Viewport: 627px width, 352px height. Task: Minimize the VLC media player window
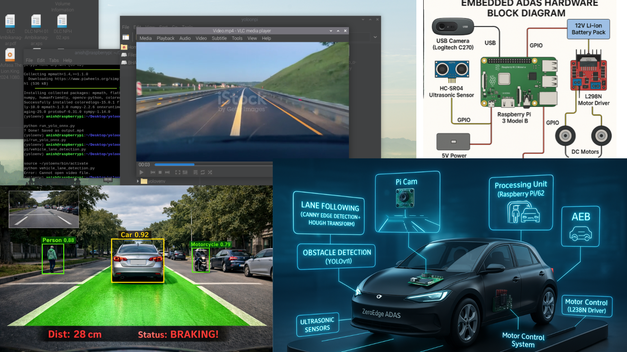coord(331,31)
